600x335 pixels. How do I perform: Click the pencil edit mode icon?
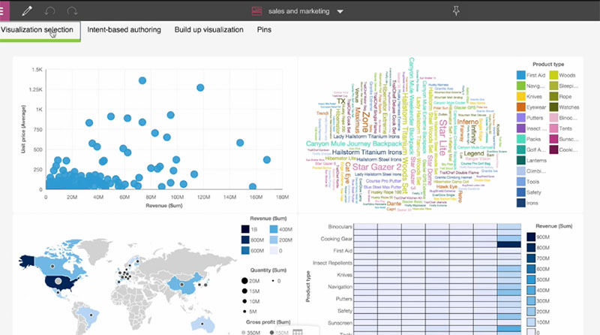coord(28,11)
